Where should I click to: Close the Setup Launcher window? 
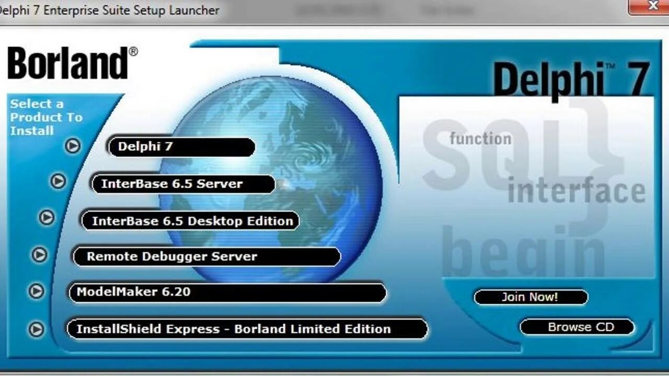(652, 6)
